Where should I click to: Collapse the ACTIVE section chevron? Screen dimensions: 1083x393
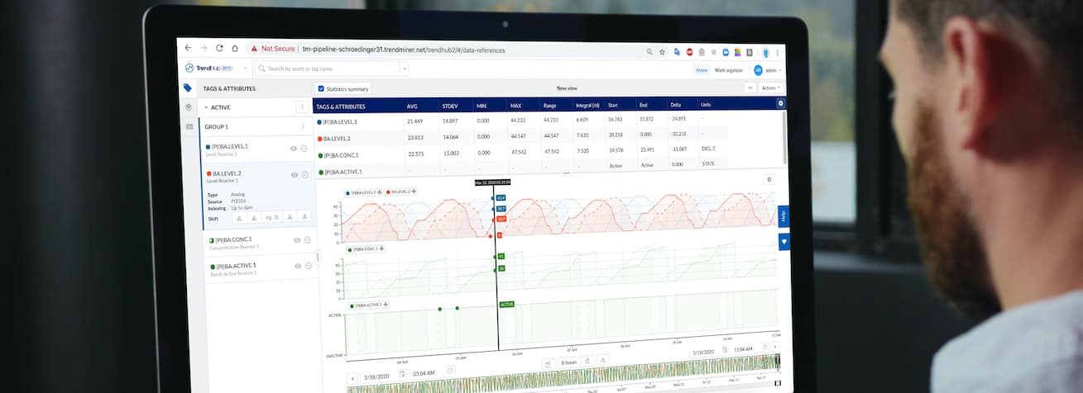[x=206, y=107]
